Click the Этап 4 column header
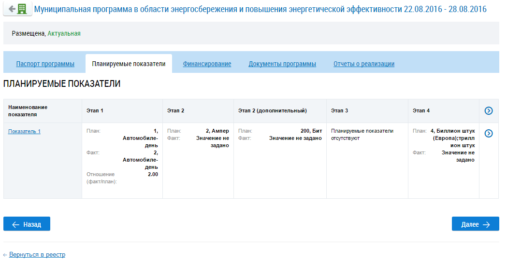The height and width of the screenshot is (261, 507). pos(421,111)
